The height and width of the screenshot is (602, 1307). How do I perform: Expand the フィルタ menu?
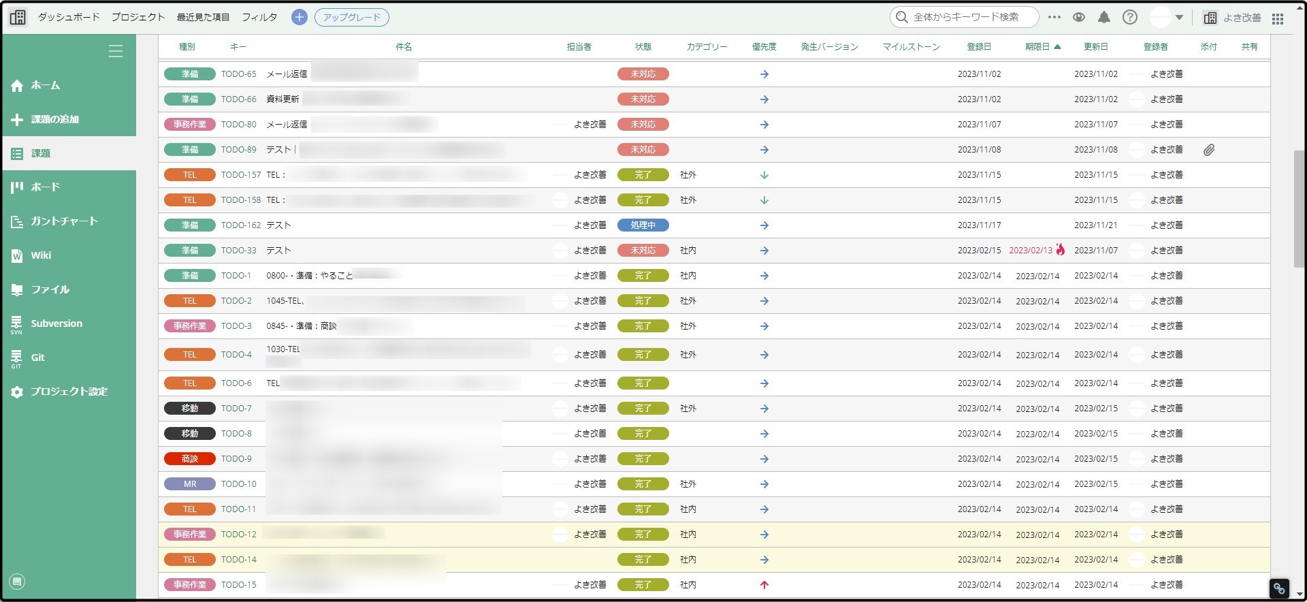259,17
